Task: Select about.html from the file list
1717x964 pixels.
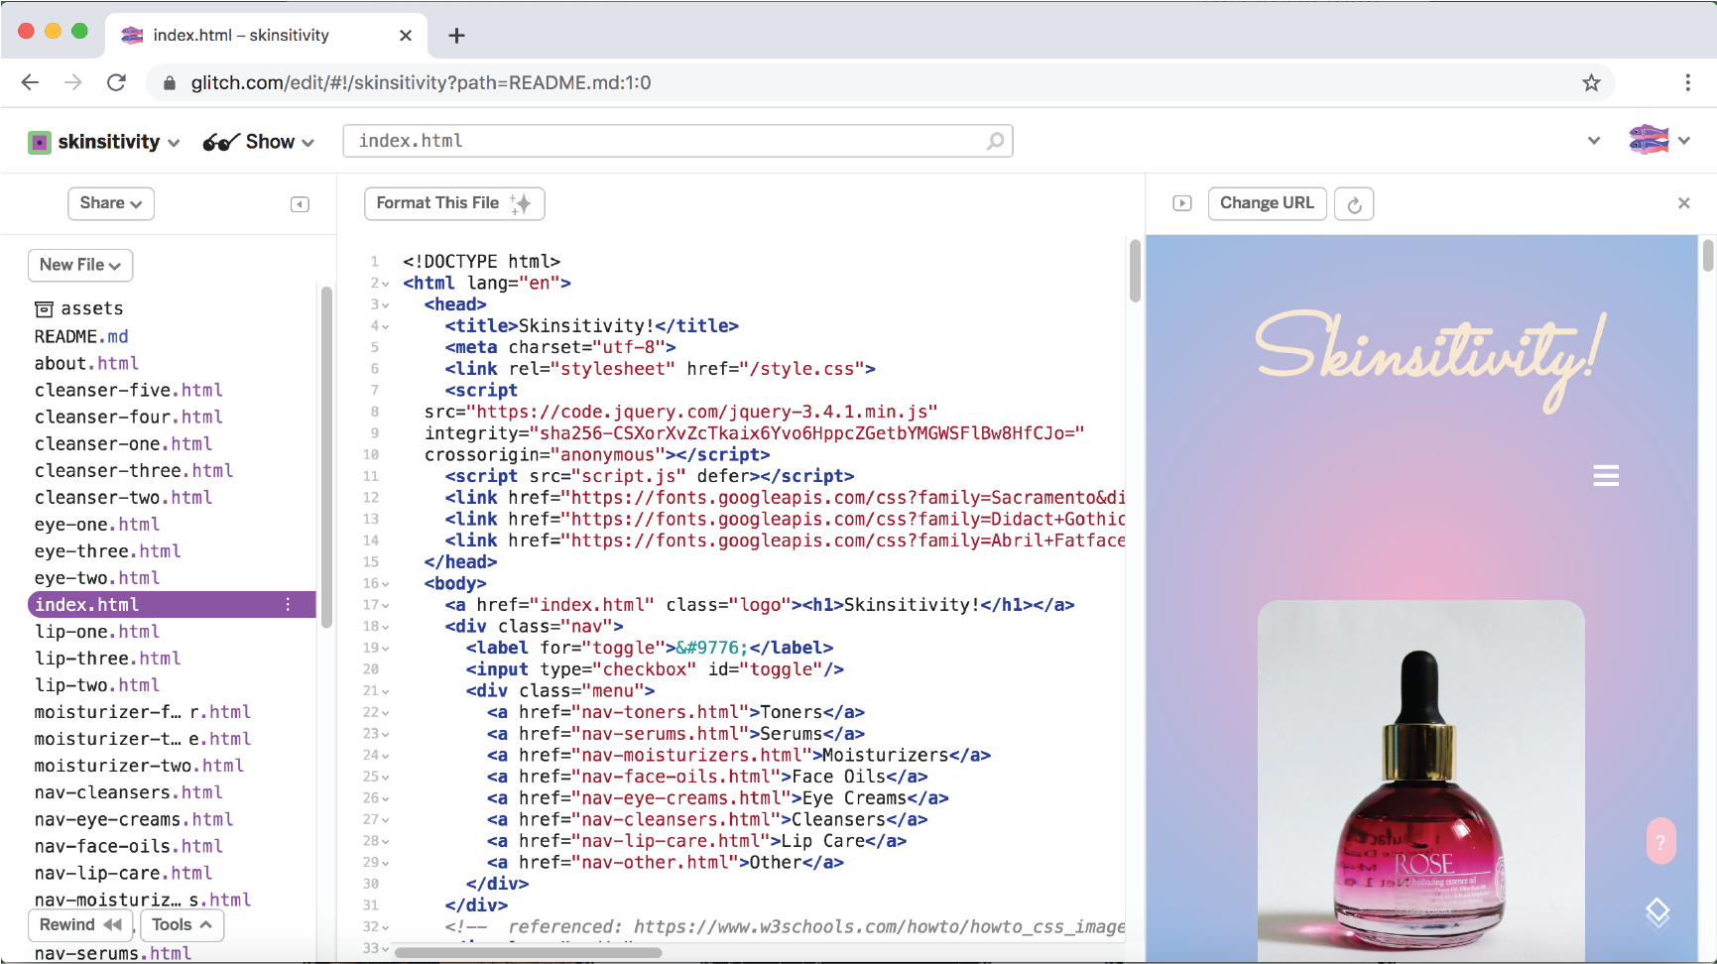Action: tap(86, 364)
